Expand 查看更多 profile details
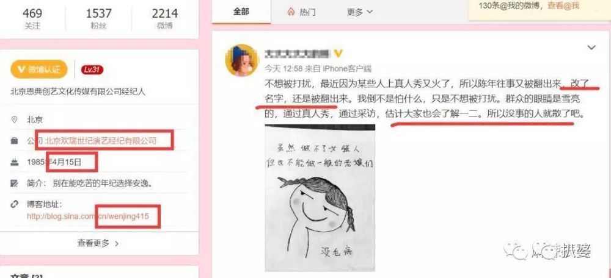The image size is (611, 278). tap(98, 243)
